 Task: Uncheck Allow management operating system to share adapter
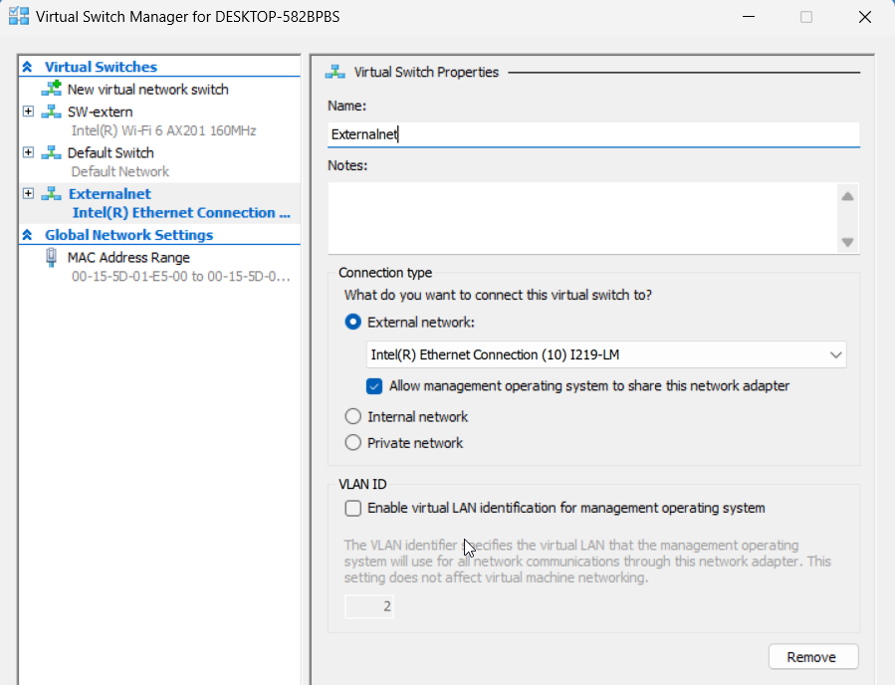click(x=374, y=386)
